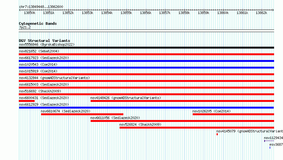Click the red nsv1026205 variant bar
283x160 pixels.
tap(233, 114)
